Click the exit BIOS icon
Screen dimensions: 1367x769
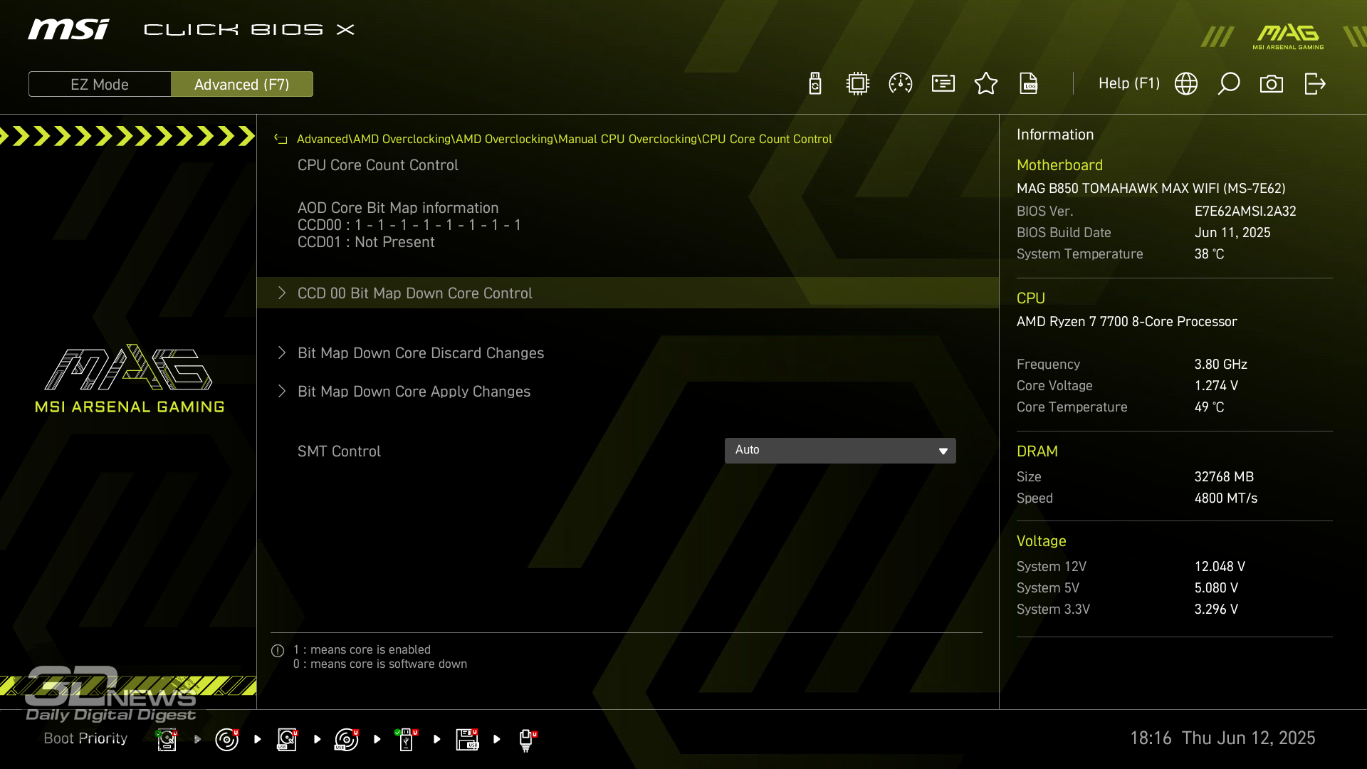point(1314,84)
